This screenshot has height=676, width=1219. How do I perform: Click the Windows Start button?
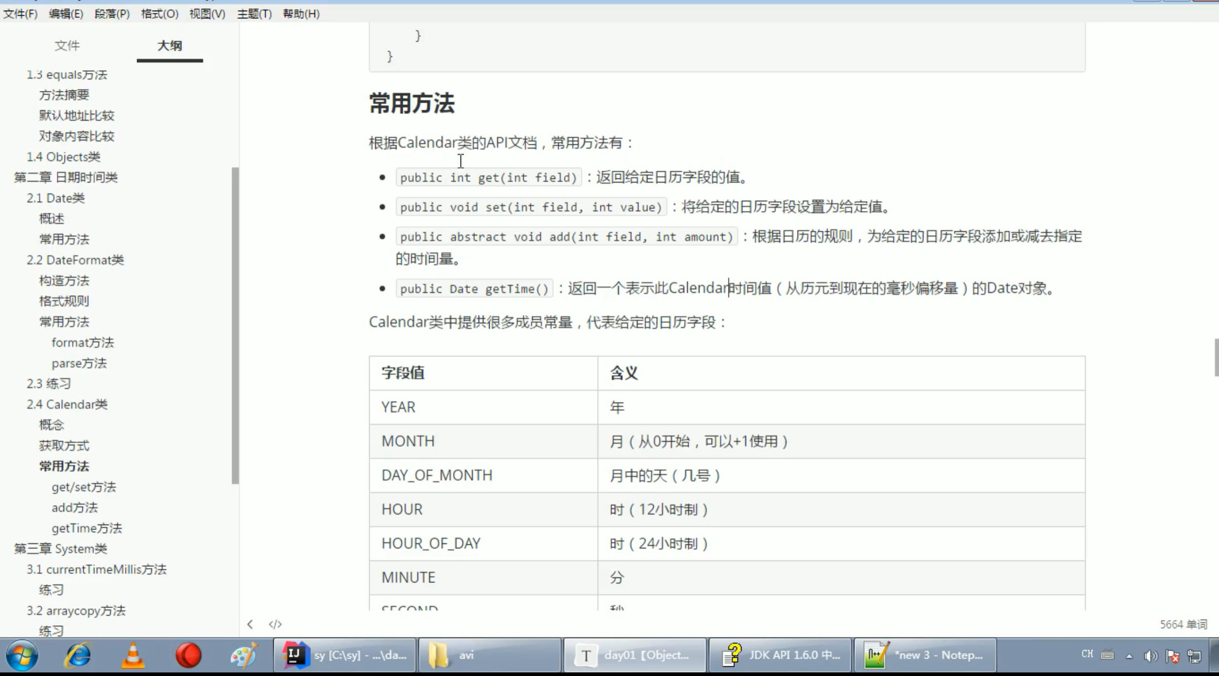tap(22, 655)
